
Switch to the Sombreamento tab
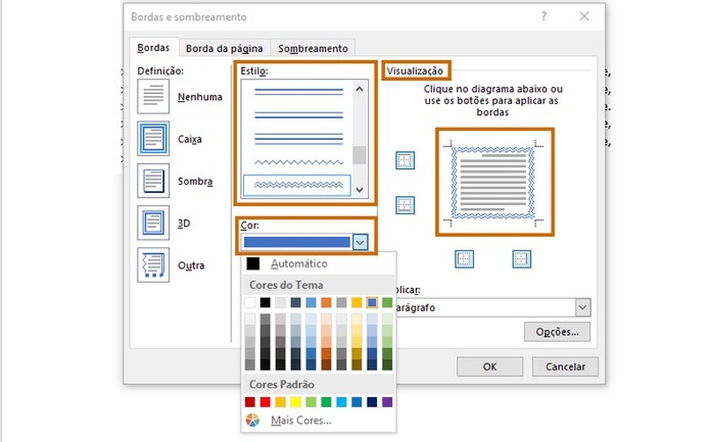[x=313, y=48]
